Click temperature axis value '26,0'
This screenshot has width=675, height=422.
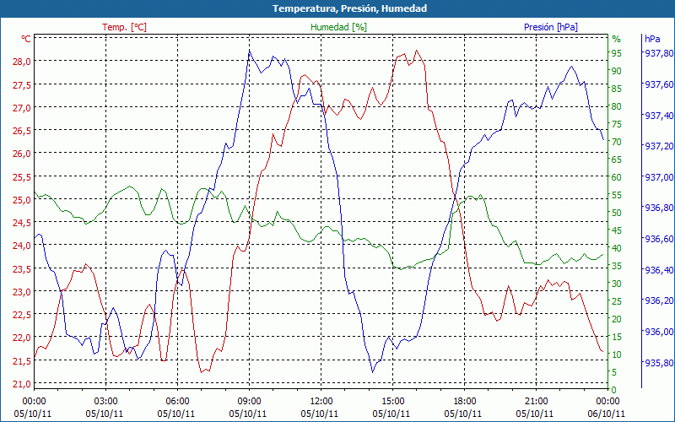[x=22, y=154]
